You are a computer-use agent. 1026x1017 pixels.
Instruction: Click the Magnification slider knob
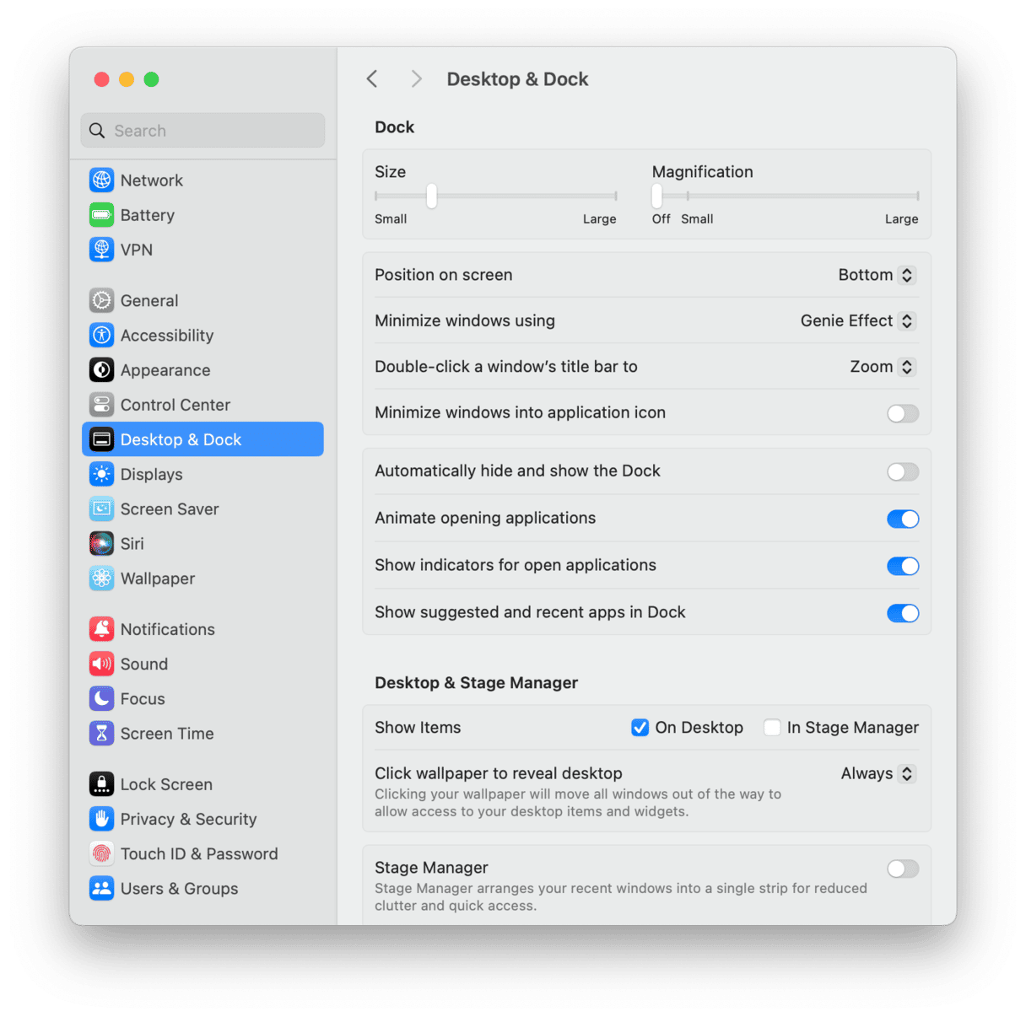(x=656, y=196)
